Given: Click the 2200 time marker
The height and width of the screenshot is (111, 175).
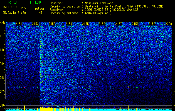Looking at the screenshot, I should click(x=169, y=24).
